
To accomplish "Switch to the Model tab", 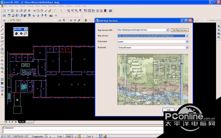I will (21, 122).
